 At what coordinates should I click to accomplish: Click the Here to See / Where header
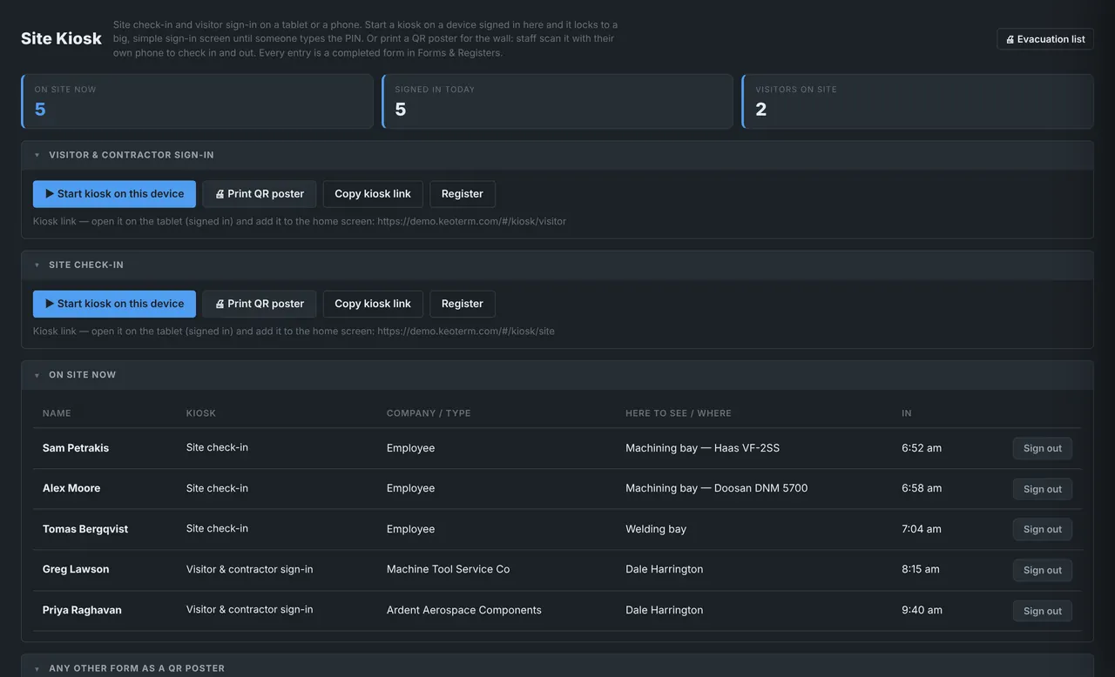[679, 413]
